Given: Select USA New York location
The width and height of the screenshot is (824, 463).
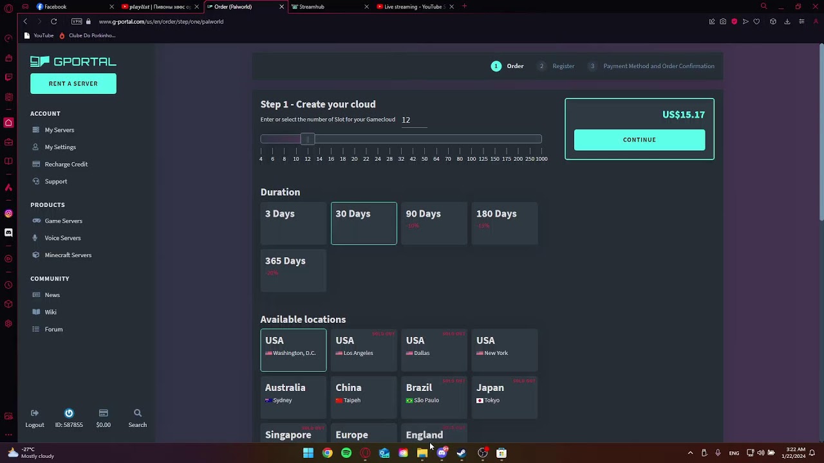Looking at the screenshot, I should pos(505,350).
